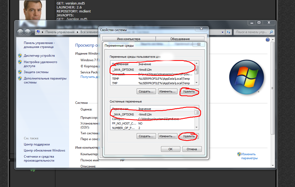Refresh the Control Panel address bar
The height and width of the screenshot is (187, 295).
(x=229, y=32)
